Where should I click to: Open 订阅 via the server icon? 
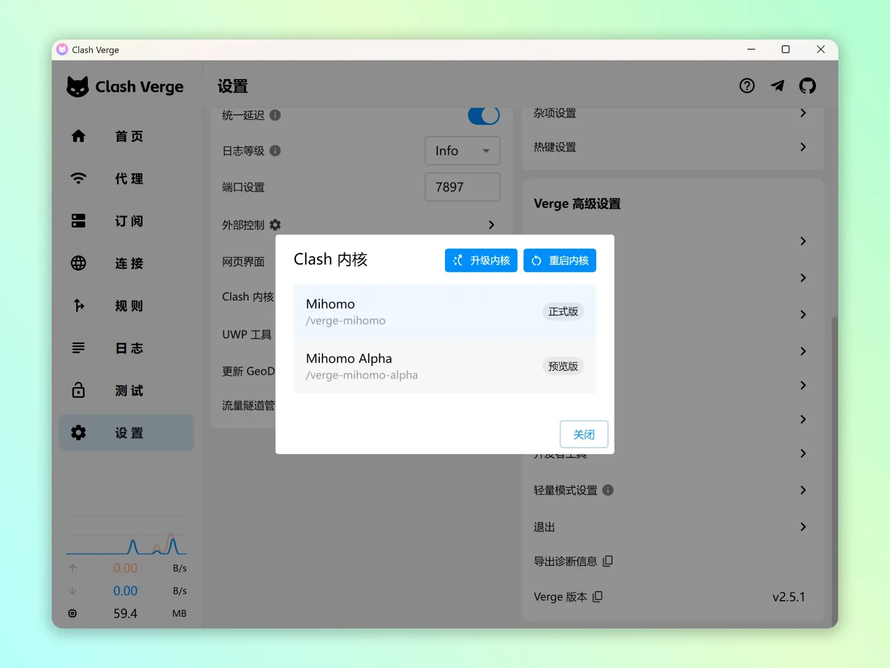coord(78,221)
